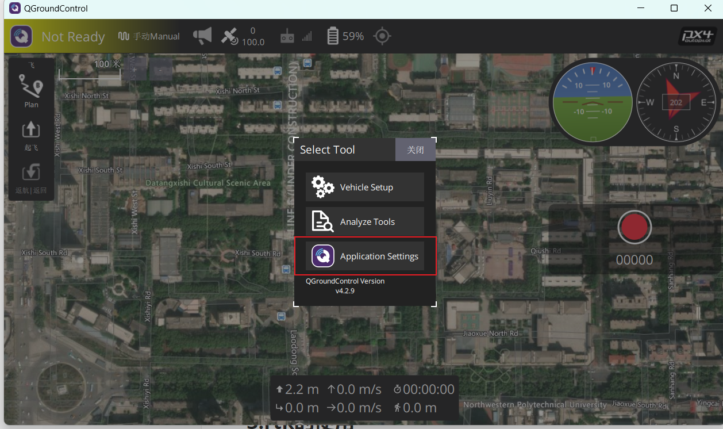
Task: Open Analyze Tools
Action: 365,221
